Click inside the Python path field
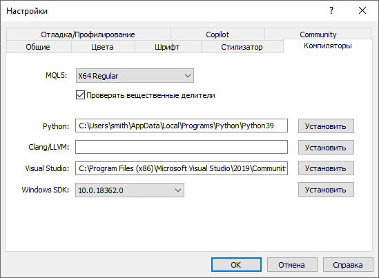 [182, 126]
